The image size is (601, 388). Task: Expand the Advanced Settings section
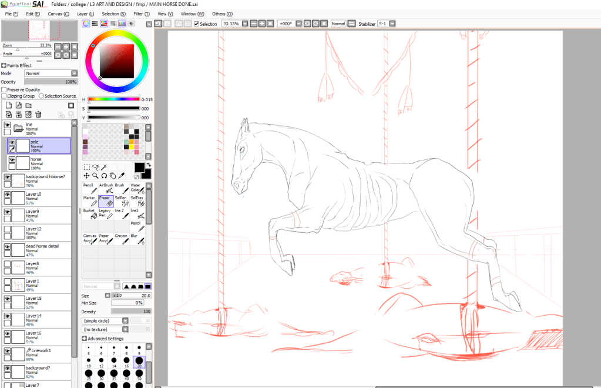click(x=85, y=339)
